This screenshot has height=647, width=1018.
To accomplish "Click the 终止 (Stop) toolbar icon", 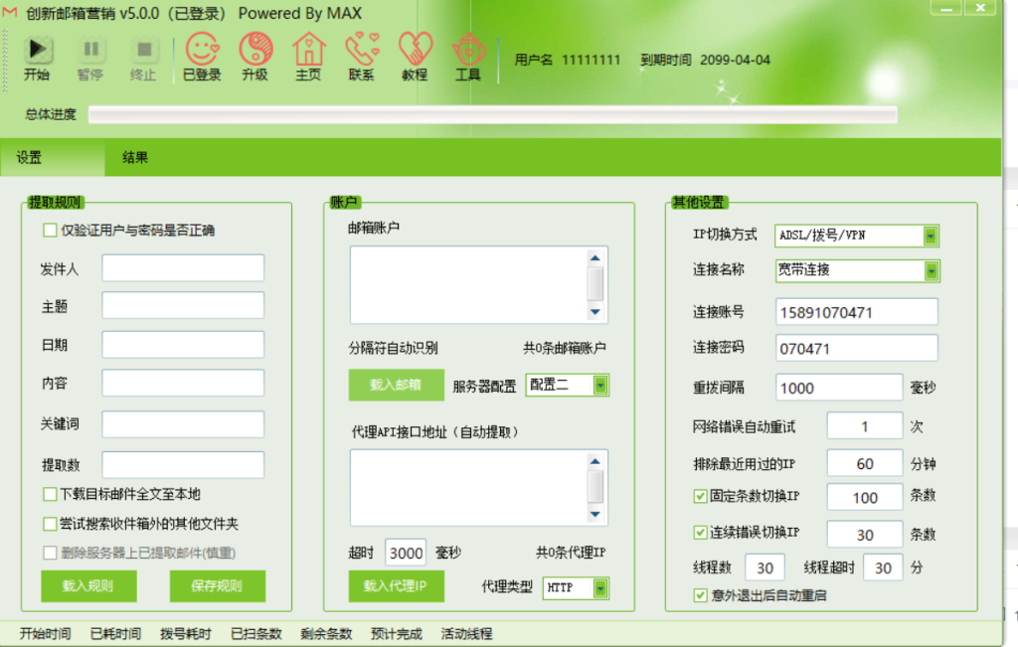I will (x=144, y=50).
